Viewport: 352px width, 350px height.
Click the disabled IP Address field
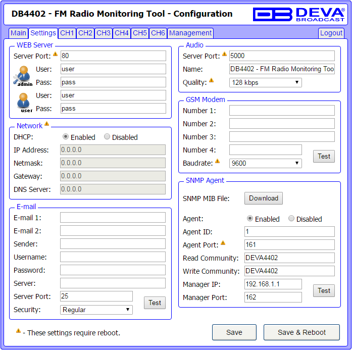(113, 149)
